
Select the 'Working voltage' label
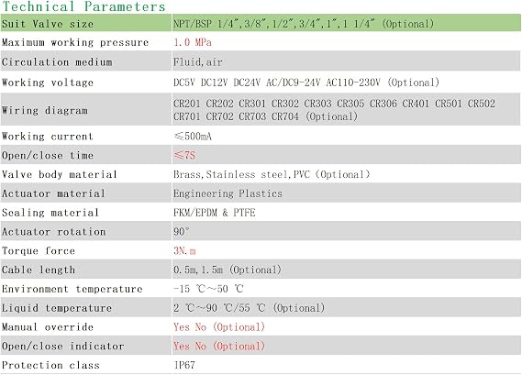[48, 83]
